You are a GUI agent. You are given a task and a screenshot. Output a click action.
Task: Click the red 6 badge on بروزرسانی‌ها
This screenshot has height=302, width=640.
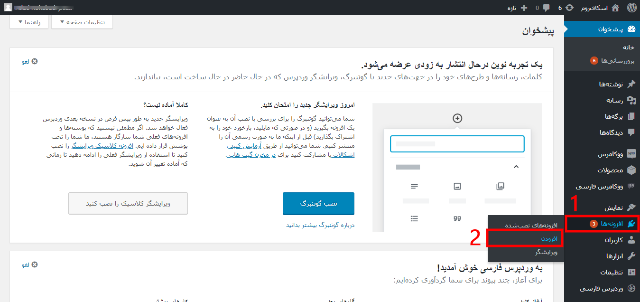pyautogui.click(x=594, y=61)
